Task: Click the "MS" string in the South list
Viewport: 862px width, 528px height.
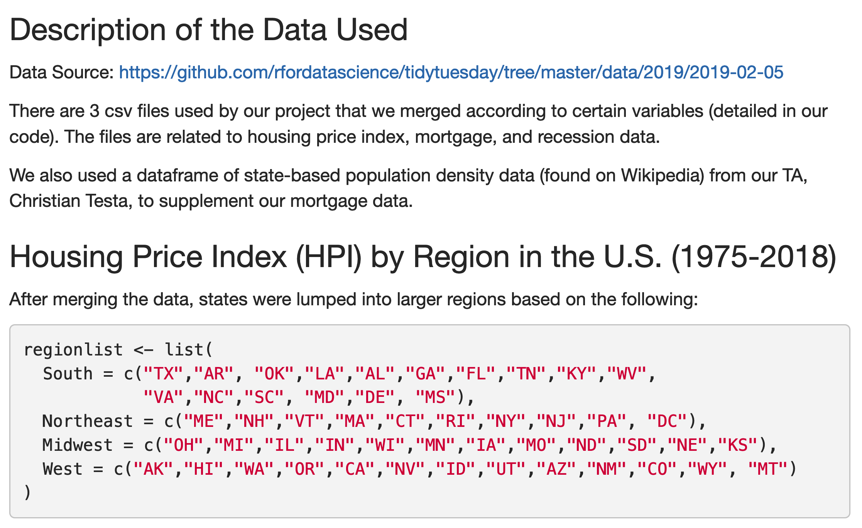Action: (435, 398)
